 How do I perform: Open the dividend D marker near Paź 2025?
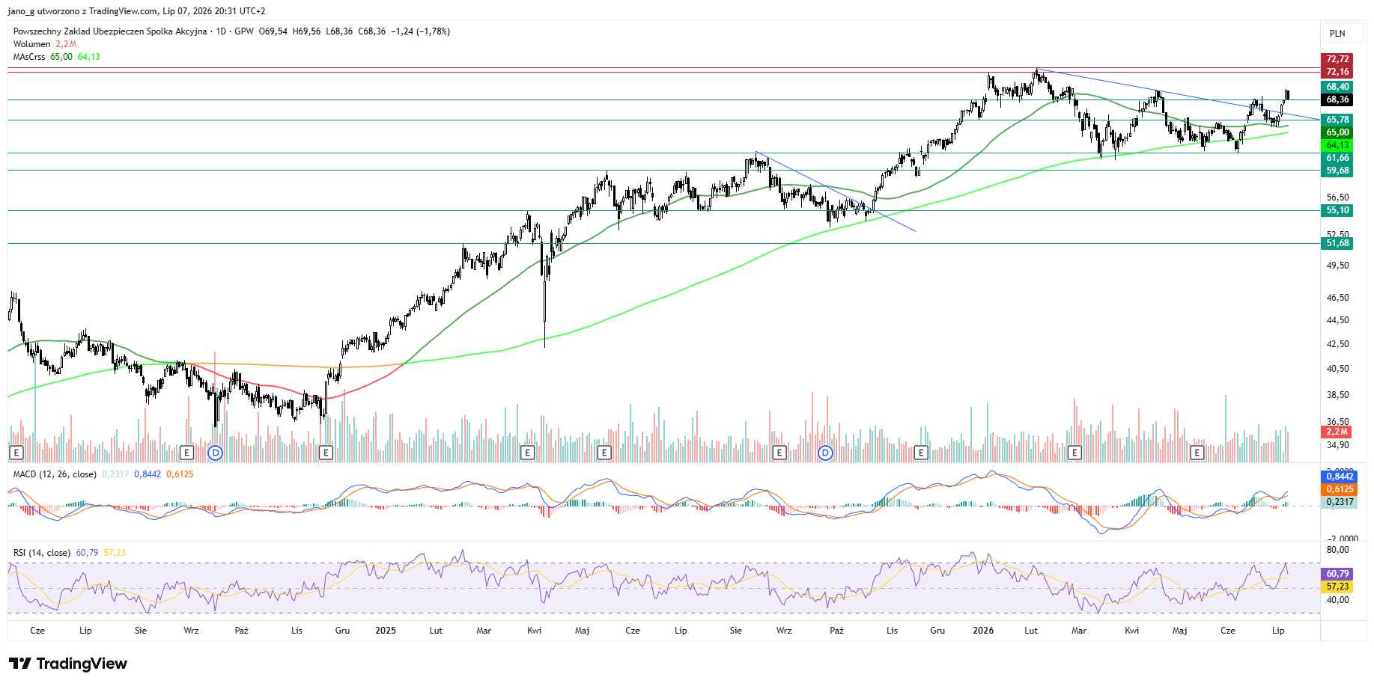click(x=825, y=453)
